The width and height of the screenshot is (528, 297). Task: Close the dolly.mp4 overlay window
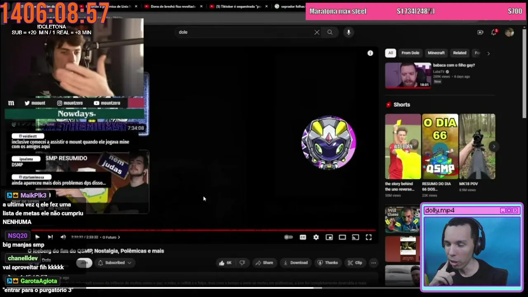pyautogui.click(x=515, y=210)
